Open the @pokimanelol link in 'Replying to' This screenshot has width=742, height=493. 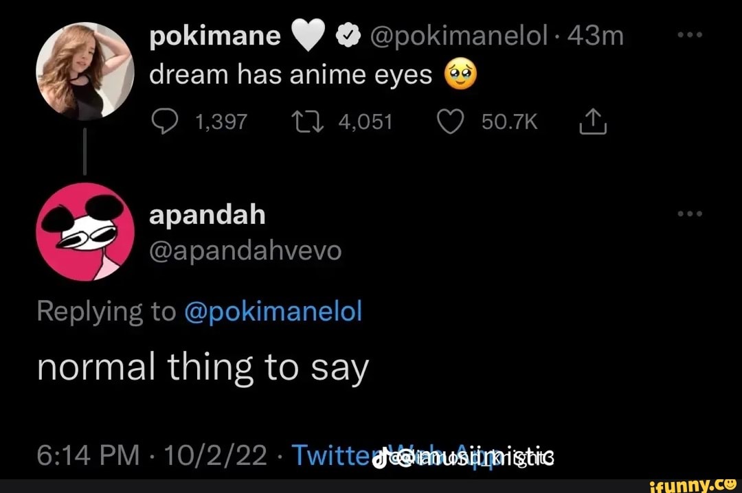click(274, 311)
